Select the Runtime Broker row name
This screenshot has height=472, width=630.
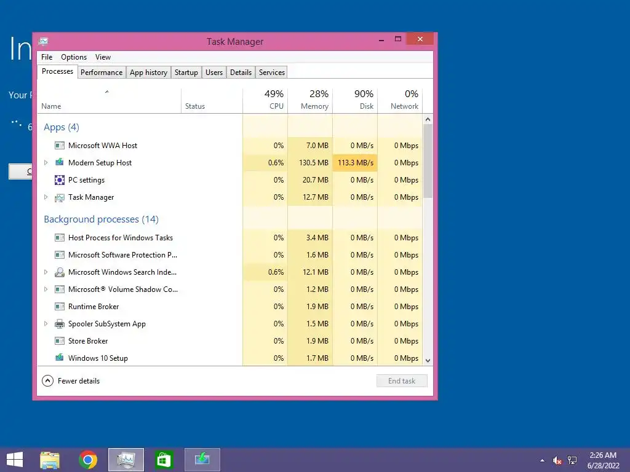point(94,307)
